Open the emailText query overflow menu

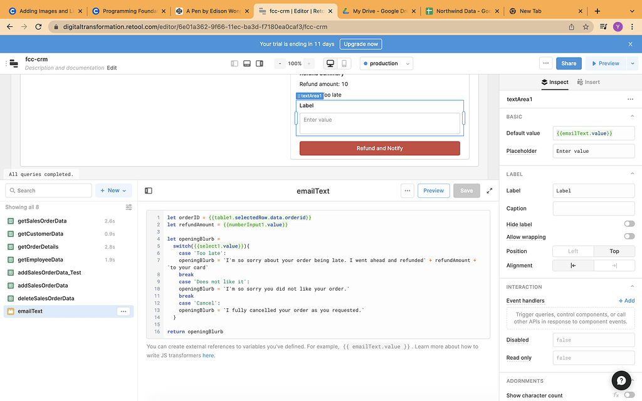click(x=125, y=311)
